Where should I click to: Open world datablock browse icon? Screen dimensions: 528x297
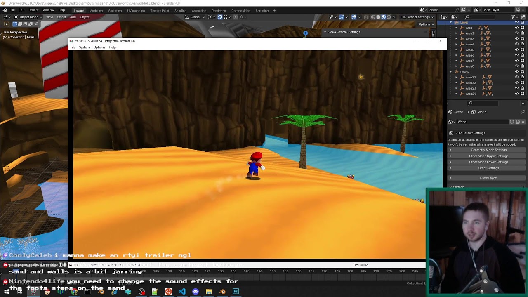click(452, 122)
